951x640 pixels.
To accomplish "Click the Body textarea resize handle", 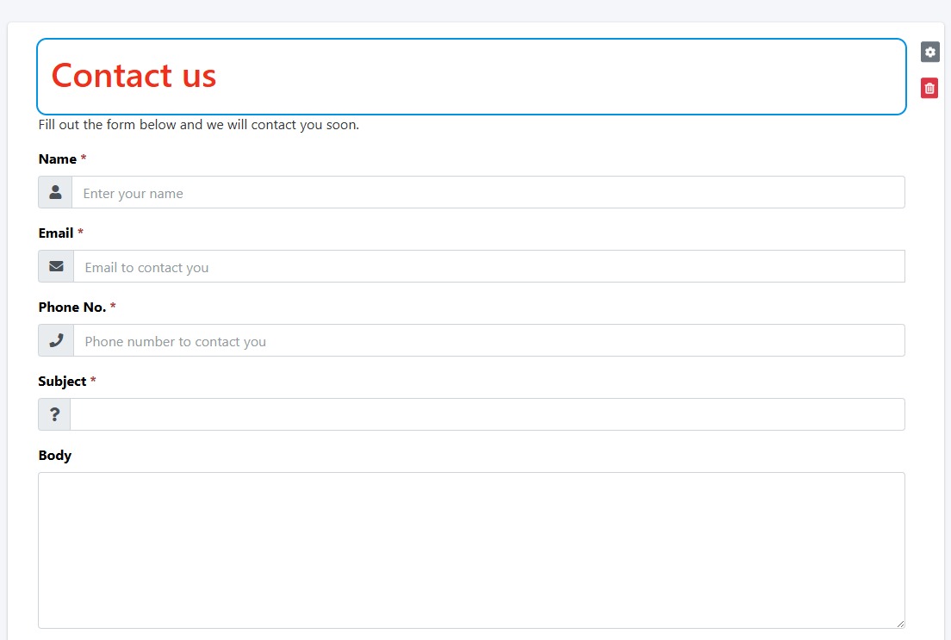I will 900,624.
